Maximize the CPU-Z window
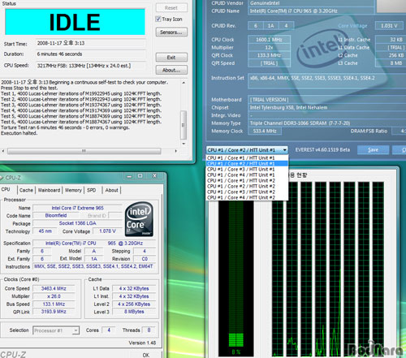 140,176
